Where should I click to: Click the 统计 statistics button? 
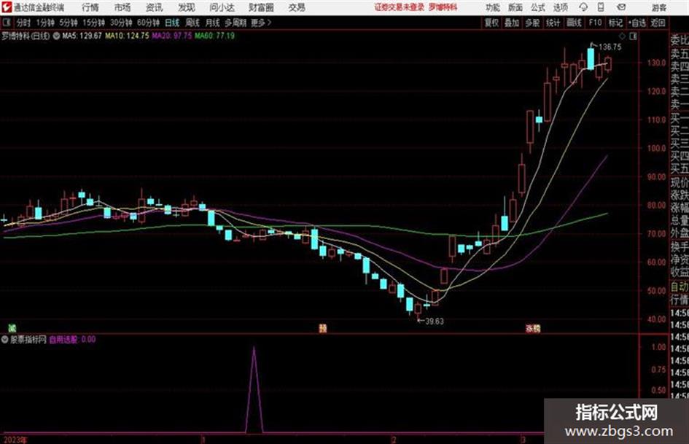click(553, 23)
